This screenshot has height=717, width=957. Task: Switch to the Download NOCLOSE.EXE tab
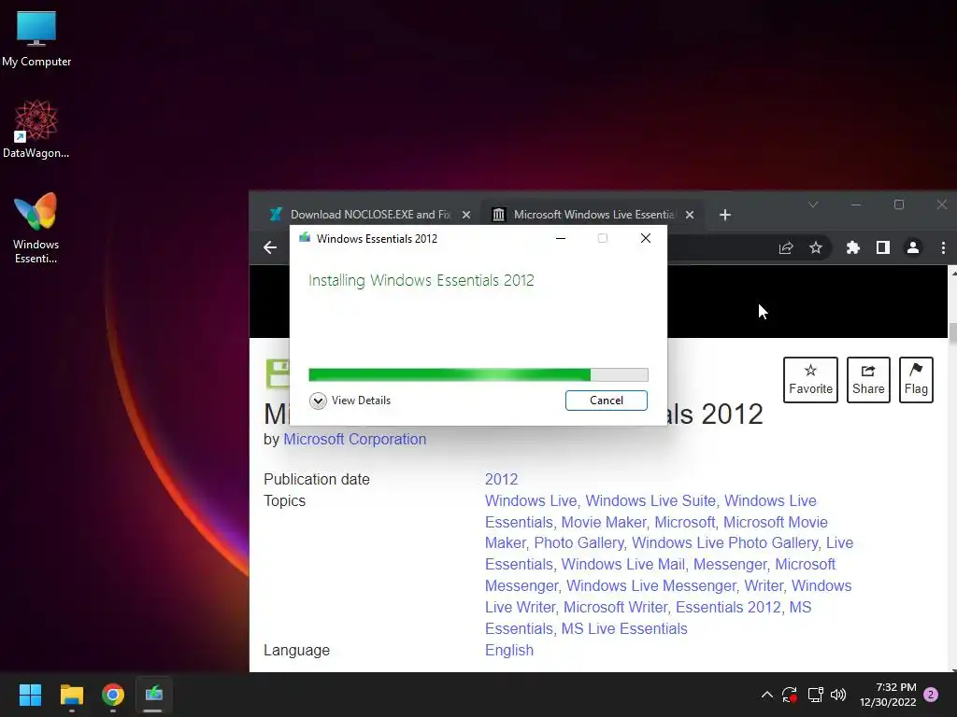tap(370, 215)
